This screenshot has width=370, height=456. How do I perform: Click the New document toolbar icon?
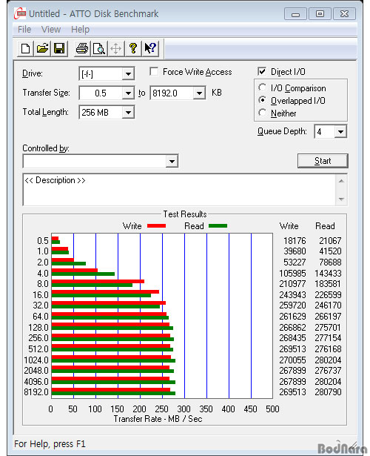coord(26,48)
